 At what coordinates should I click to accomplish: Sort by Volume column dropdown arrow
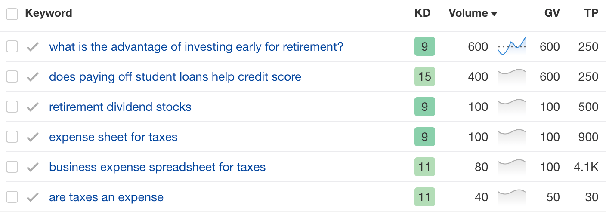tap(494, 14)
